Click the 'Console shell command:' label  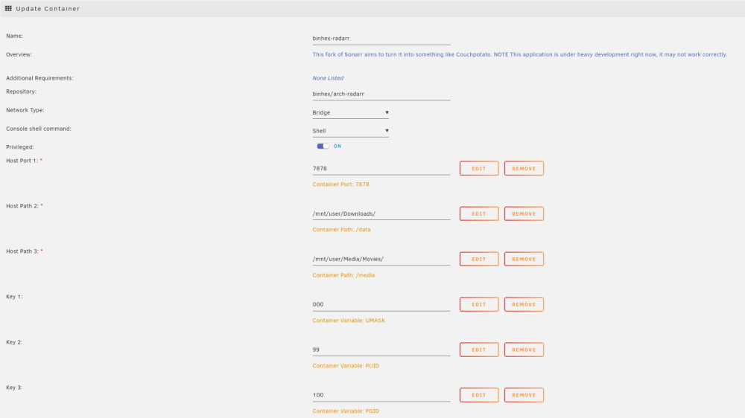coord(39,129)
